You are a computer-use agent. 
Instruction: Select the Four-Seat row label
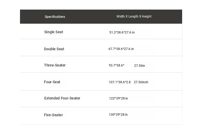52,82
